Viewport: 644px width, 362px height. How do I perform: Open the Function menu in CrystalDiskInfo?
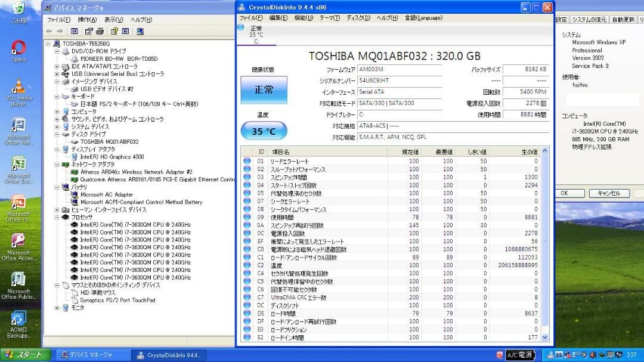(304, 18)
